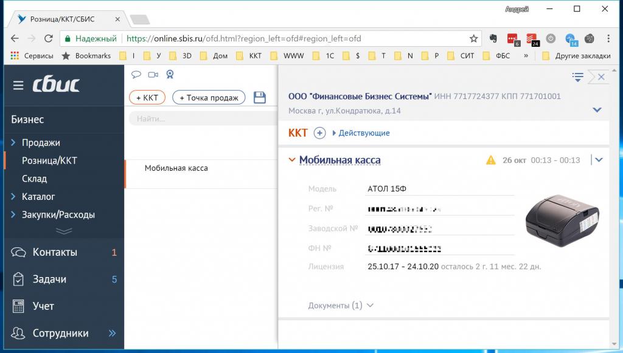Viewport: 623px width, 353px height.
Task: Close the details panel with X icon
Action: point(600,77)
